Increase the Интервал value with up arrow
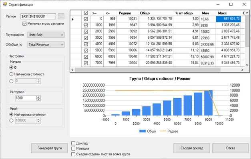The height and width of the screenshot is (159, 251). (38, 97)
